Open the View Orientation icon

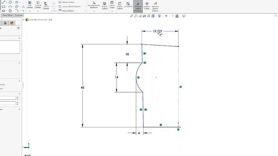pyautogui.click(x=153, y=16)
